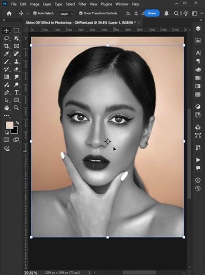This screenshot has height=275, width=205.
Task: Open the Character panel
Action: pyautogui.click(x=198, y=52)
